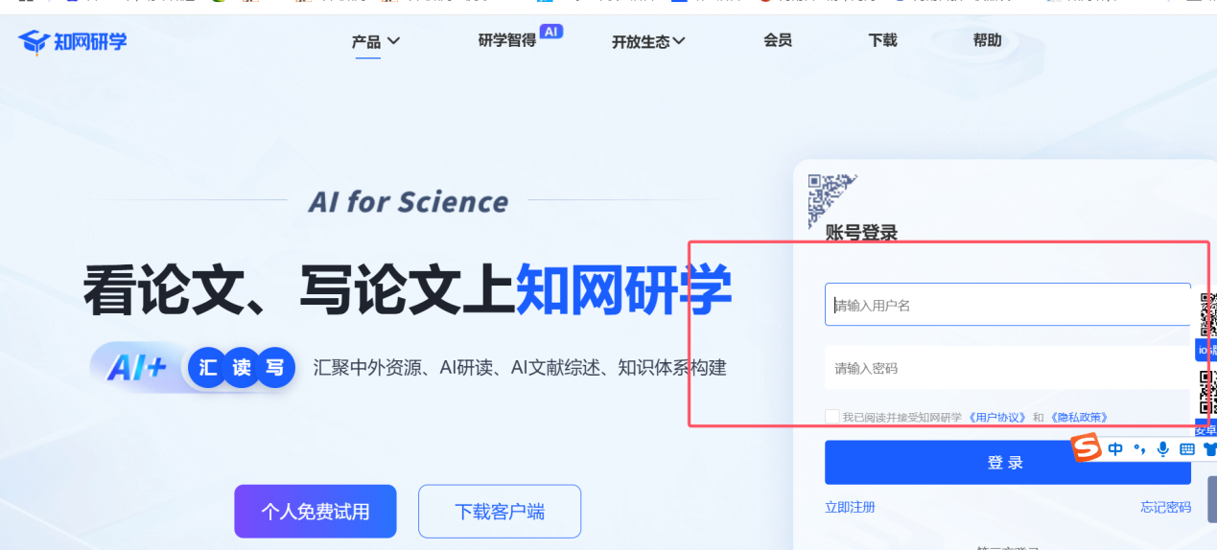This screenshot has height=550, width=1217.
Task: Focus the 请输入密码 password field
Action: pyautogui.click(x=1008, y=368)
